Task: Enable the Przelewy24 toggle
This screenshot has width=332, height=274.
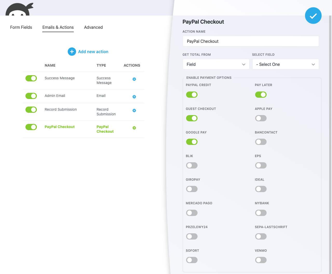Action: click(192, 236)
